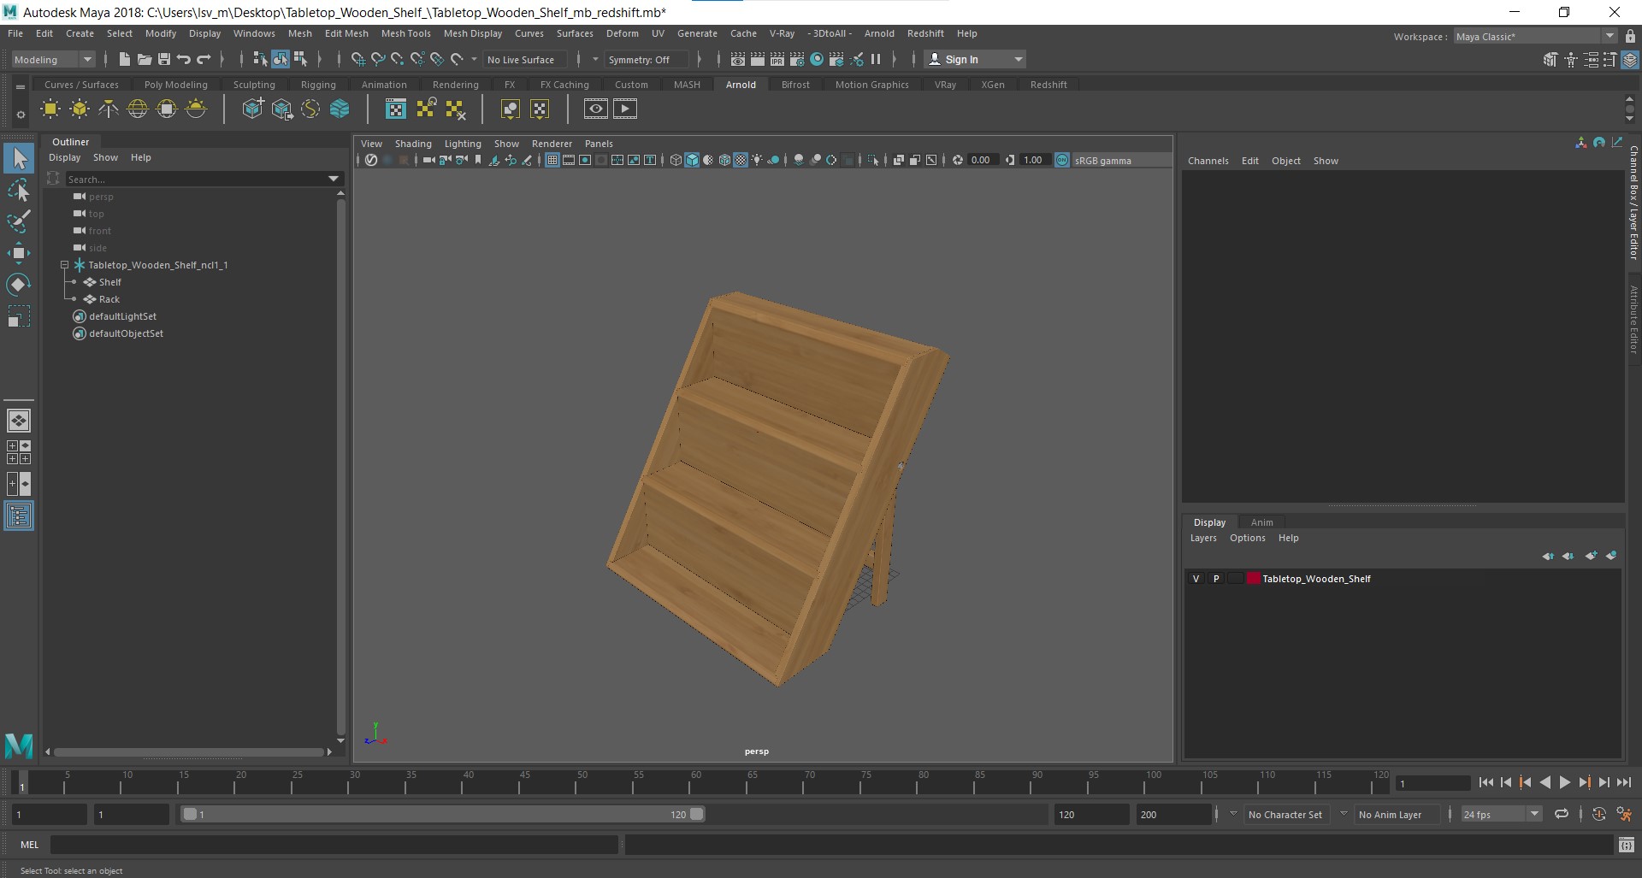Click the Redo arrow icon

pos(204,59)
